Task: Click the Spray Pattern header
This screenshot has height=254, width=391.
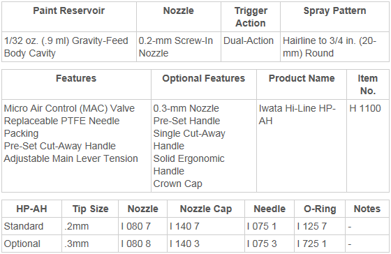Action: point(334,10)
